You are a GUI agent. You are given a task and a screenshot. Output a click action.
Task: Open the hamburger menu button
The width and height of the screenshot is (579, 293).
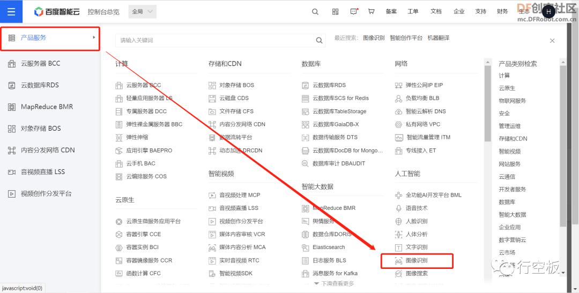click(x=11, y=11)
